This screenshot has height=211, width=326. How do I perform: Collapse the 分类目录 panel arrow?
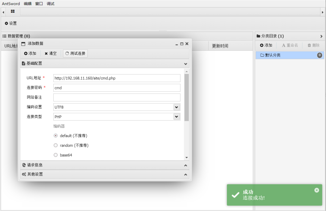(x=321, y=36)
